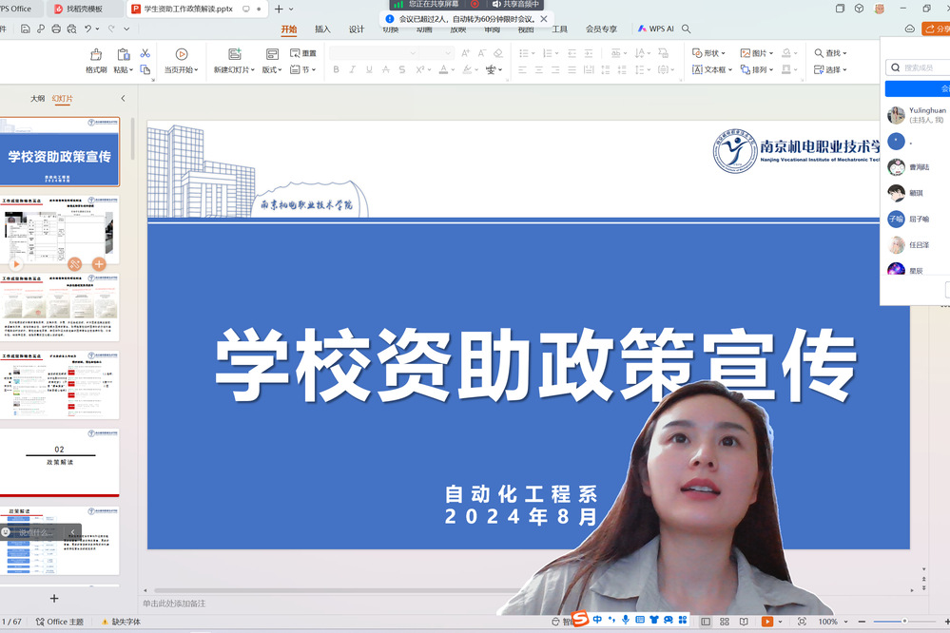950x633 pixels.
Task: Open the Find (查找) dropdown
Action: [x=831, y=53]
